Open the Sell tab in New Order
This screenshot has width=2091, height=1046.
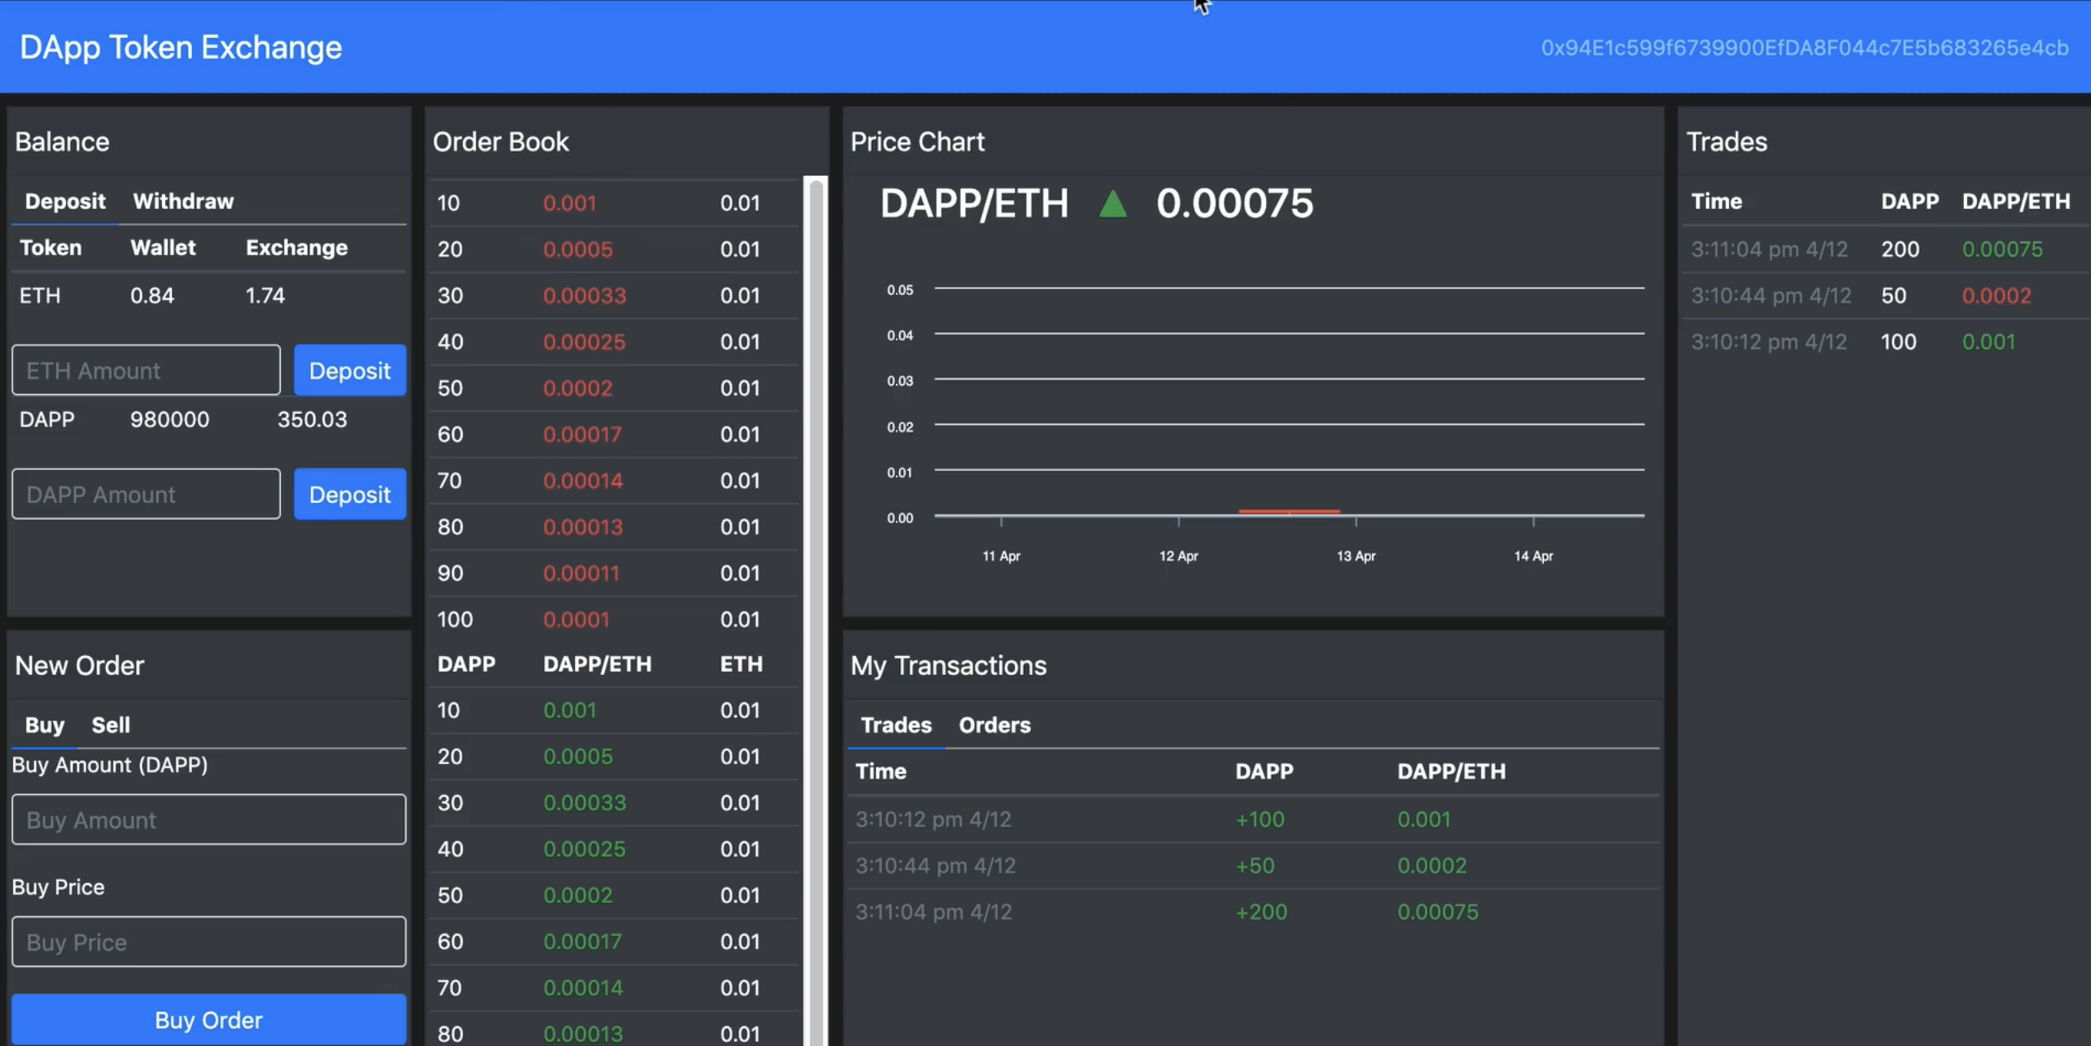click(x=110, y=725)
